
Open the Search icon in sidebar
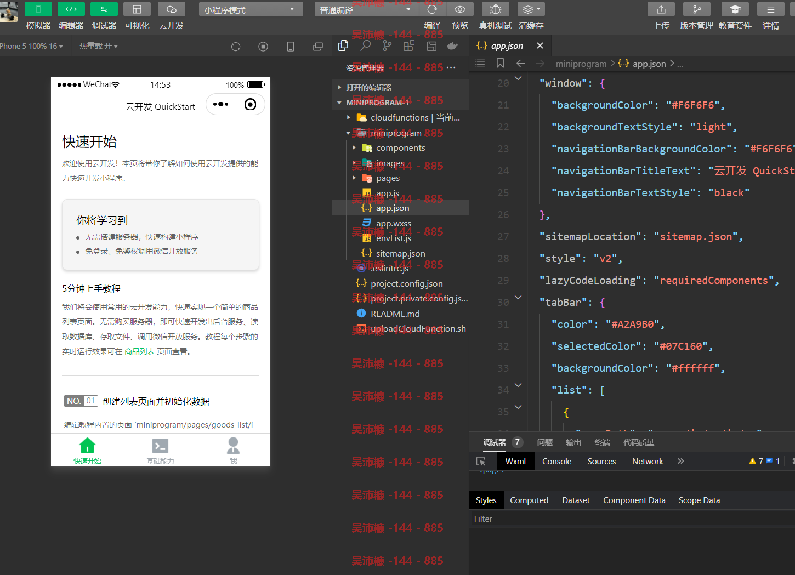point(366,46)
